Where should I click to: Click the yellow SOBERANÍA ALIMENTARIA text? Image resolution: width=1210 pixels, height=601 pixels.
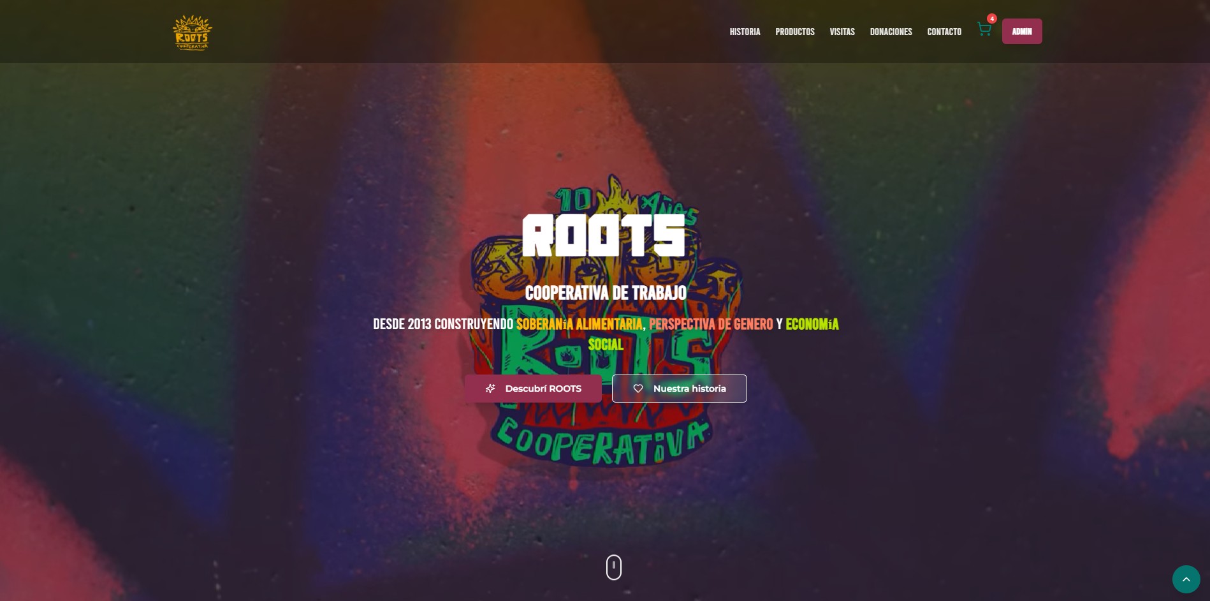tap(579, 324)
